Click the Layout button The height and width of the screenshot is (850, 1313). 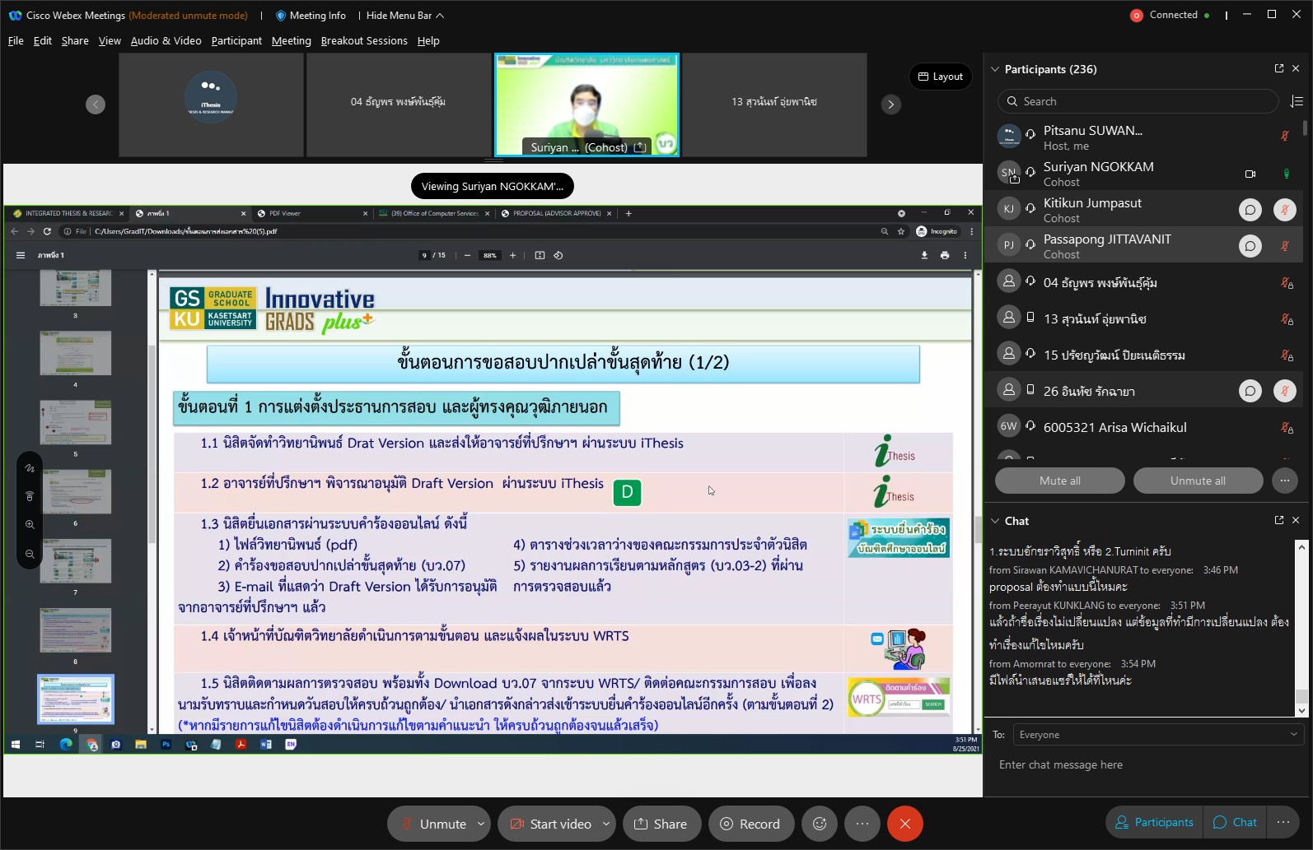940,77
